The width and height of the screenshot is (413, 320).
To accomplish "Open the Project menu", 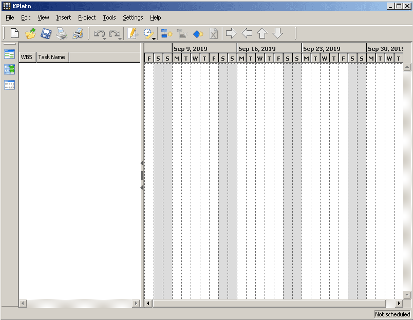I will point(87,17).
